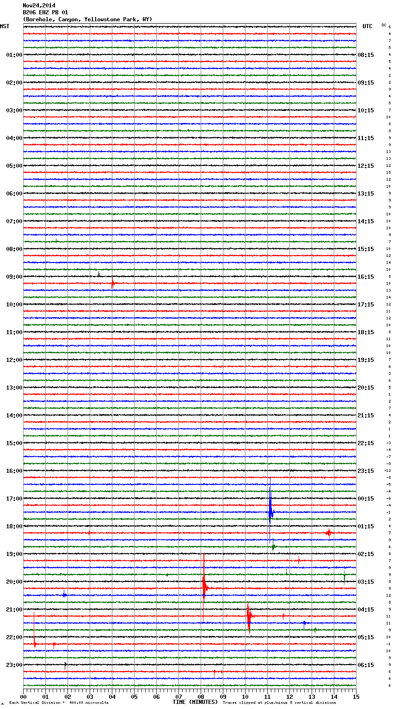Click the small red event after 09:00 MST near minute 4

click(113, 283)
